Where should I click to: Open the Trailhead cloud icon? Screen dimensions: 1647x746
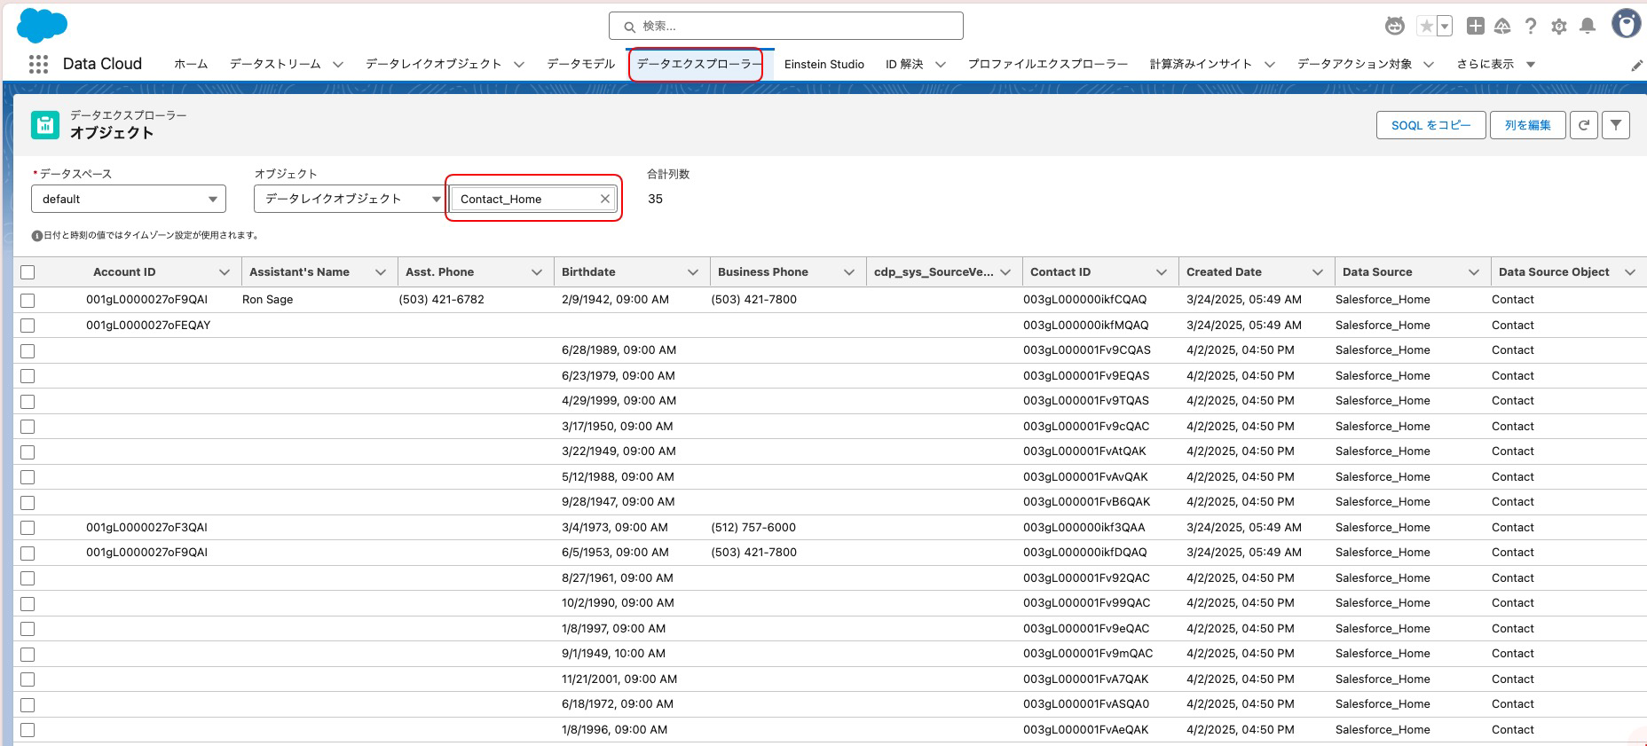pyautogui.click(x=1502, y=27)
